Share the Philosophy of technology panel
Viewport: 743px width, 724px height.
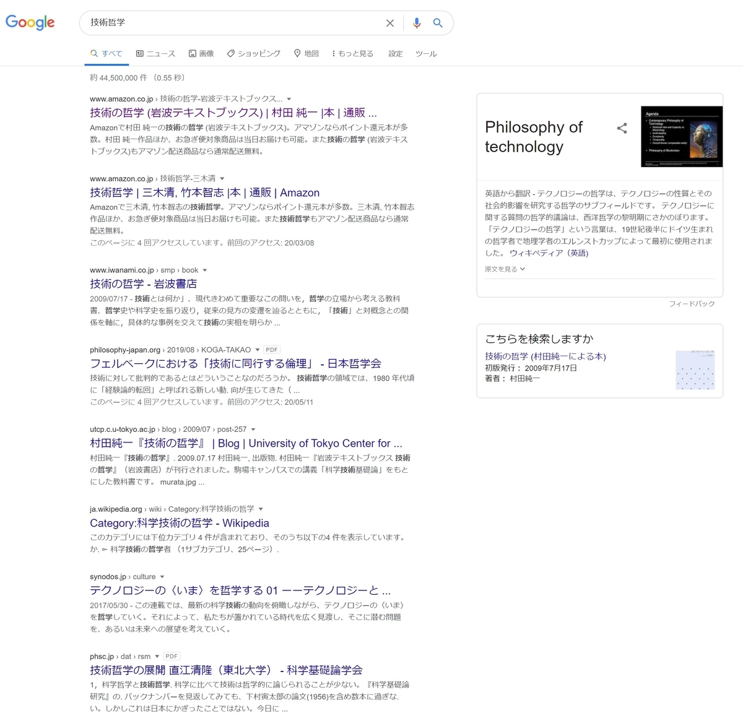coord(622,128)
